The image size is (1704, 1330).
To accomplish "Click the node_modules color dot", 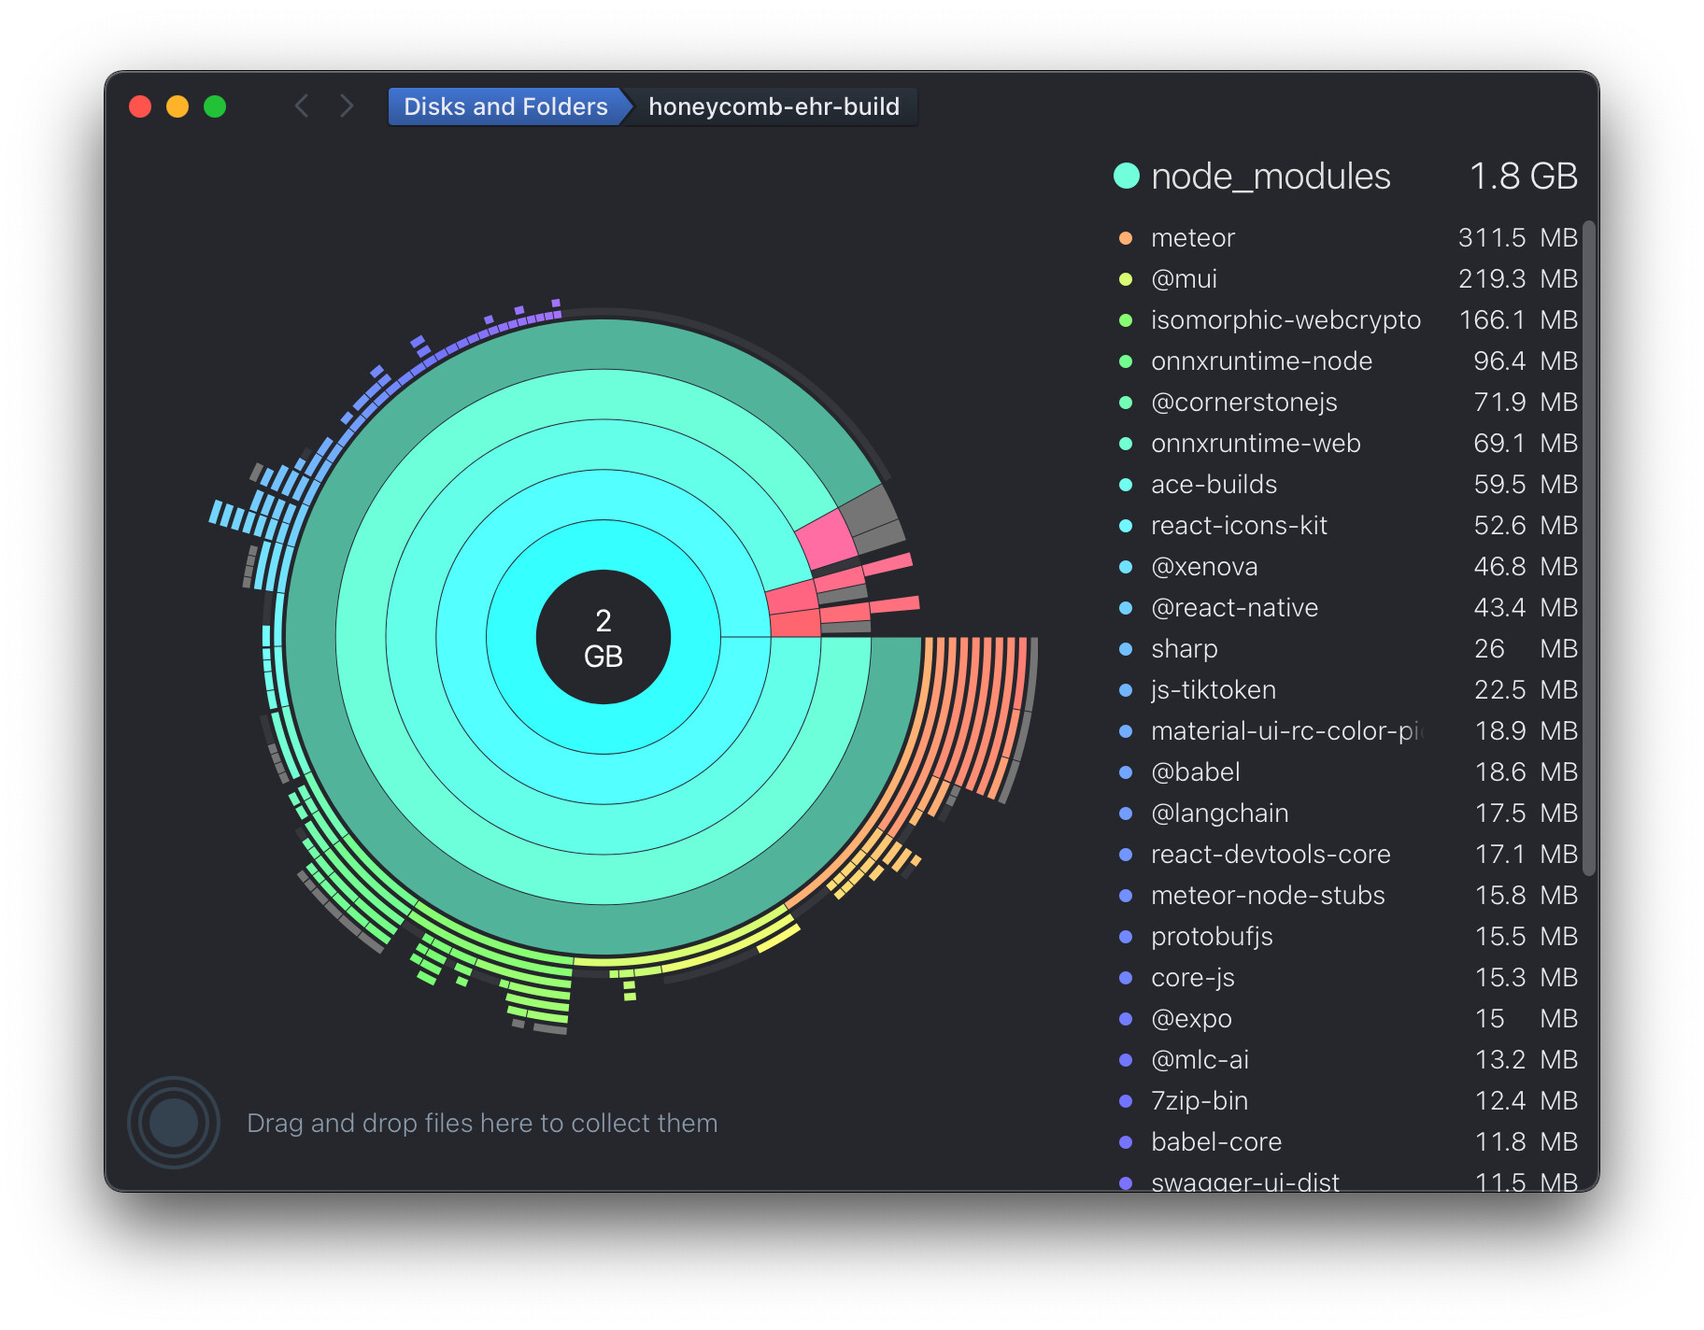I will 1127,176.
